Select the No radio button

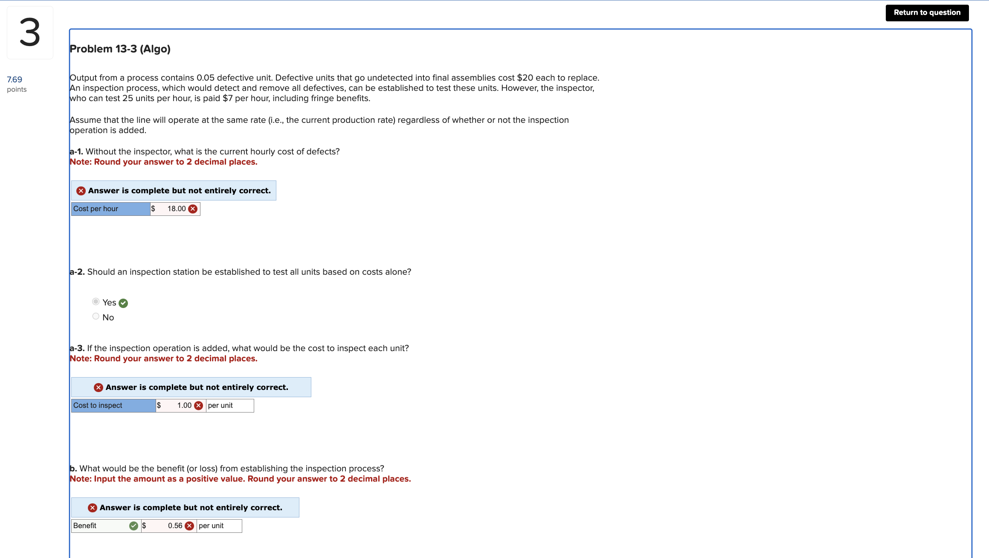pyautogui.click(x=96, y=316)
